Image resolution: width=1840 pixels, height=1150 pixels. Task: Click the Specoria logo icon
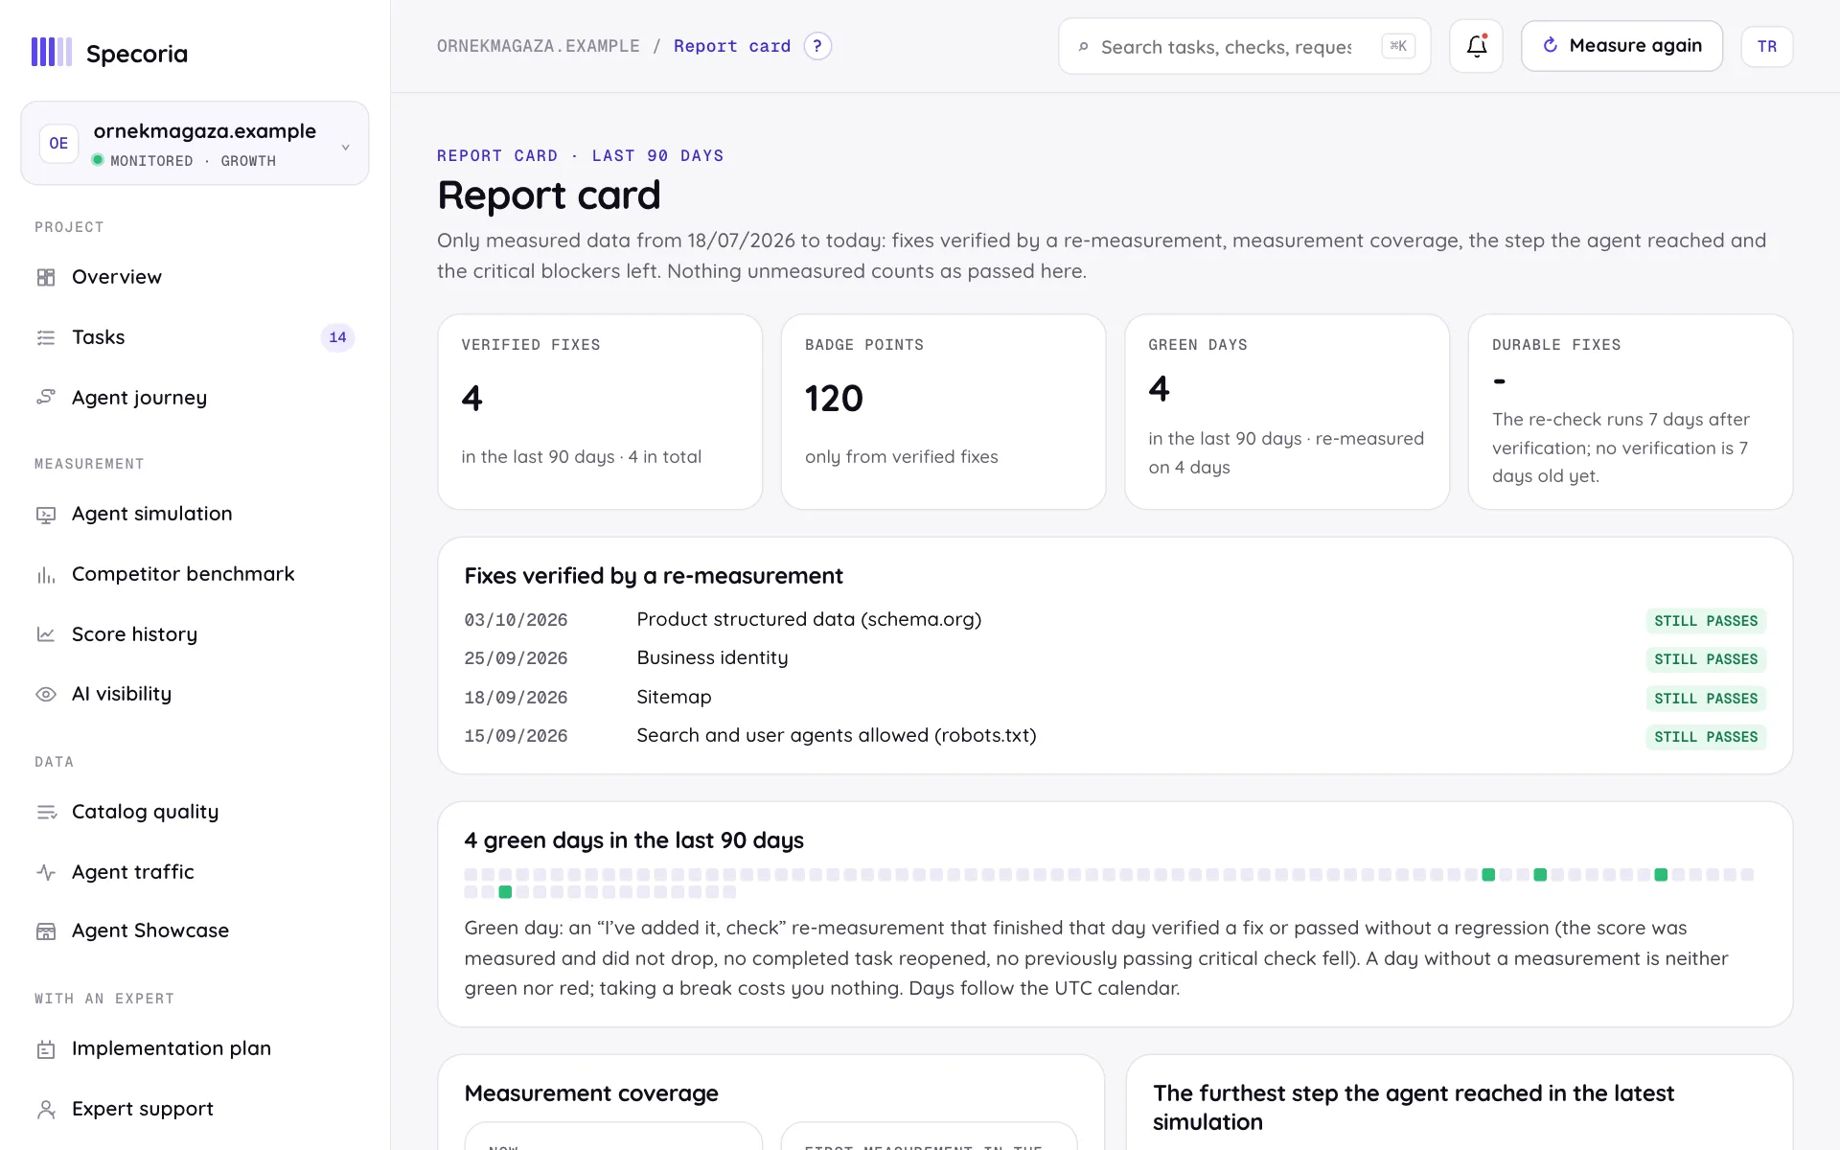coord(52,53)
